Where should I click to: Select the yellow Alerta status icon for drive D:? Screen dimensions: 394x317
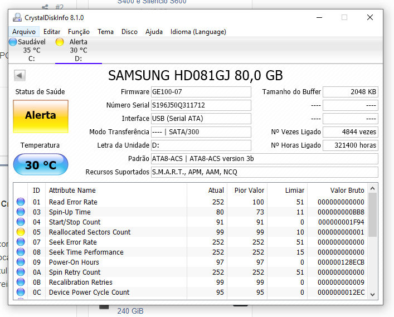(x=60, y=42)
